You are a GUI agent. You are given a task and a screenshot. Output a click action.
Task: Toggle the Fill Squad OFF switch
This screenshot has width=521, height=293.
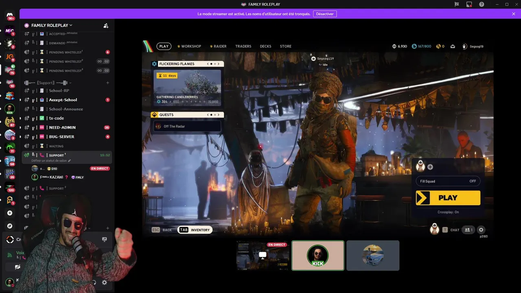[448, 181]
